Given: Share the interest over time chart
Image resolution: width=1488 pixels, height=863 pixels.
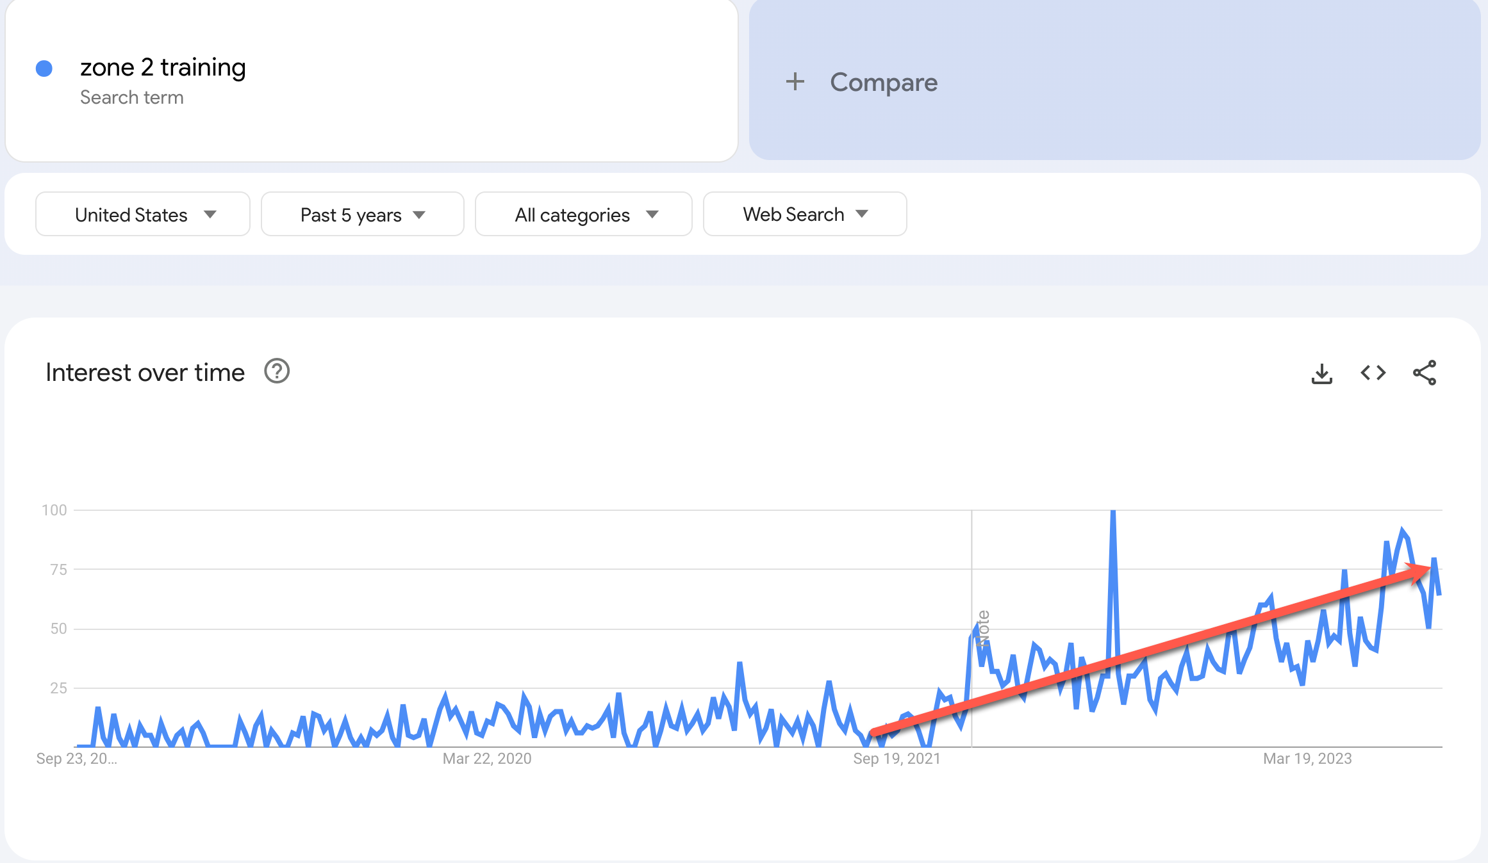Looking at the screenshot, I should 1424,373.
